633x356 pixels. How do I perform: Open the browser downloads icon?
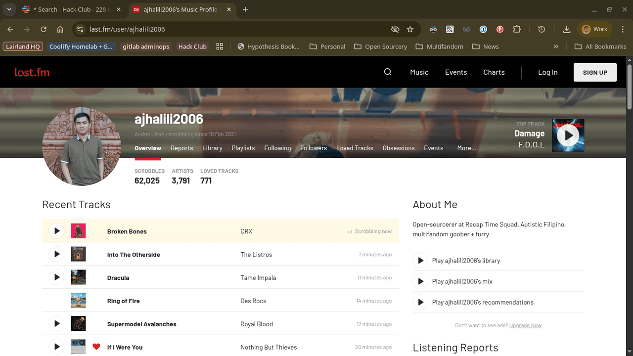coord(567,29)
